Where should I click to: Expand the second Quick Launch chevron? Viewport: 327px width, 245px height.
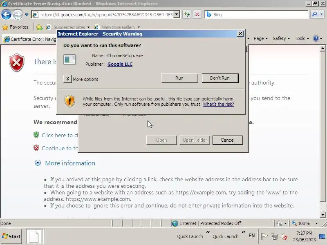pyautogui.click(x=243, y=232)
